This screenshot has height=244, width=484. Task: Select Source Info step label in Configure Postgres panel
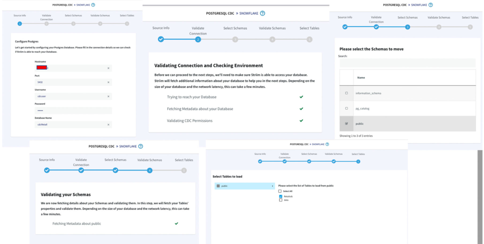click(x=20, y=16)
